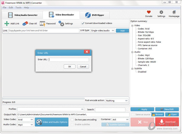The height and width of the screenshot is (134, 182).
Task: Click the Clear All eraser icon
Action: tap(25, 24)
